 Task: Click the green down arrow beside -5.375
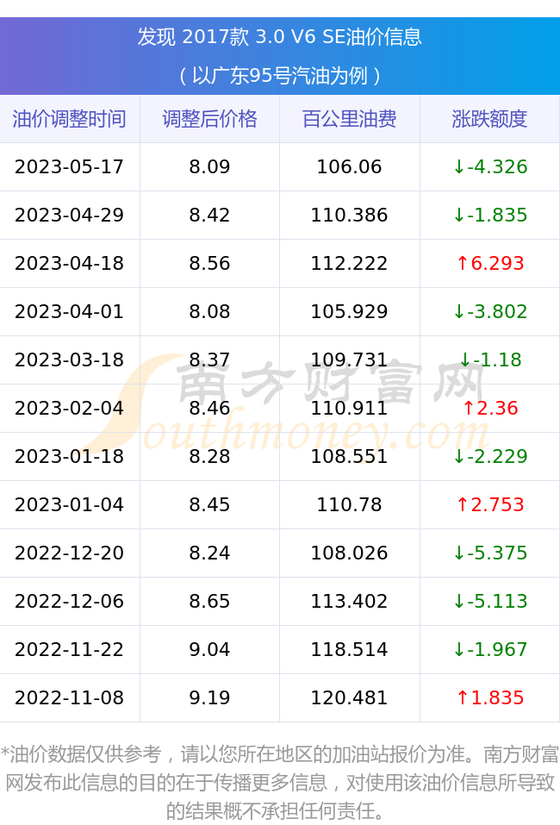coord(458,553)
